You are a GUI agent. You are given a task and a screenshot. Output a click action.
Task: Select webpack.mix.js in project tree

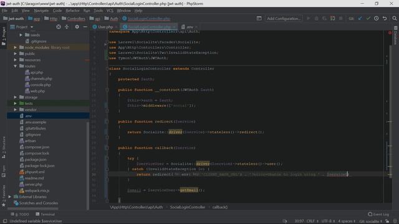(x=35, y=190)
